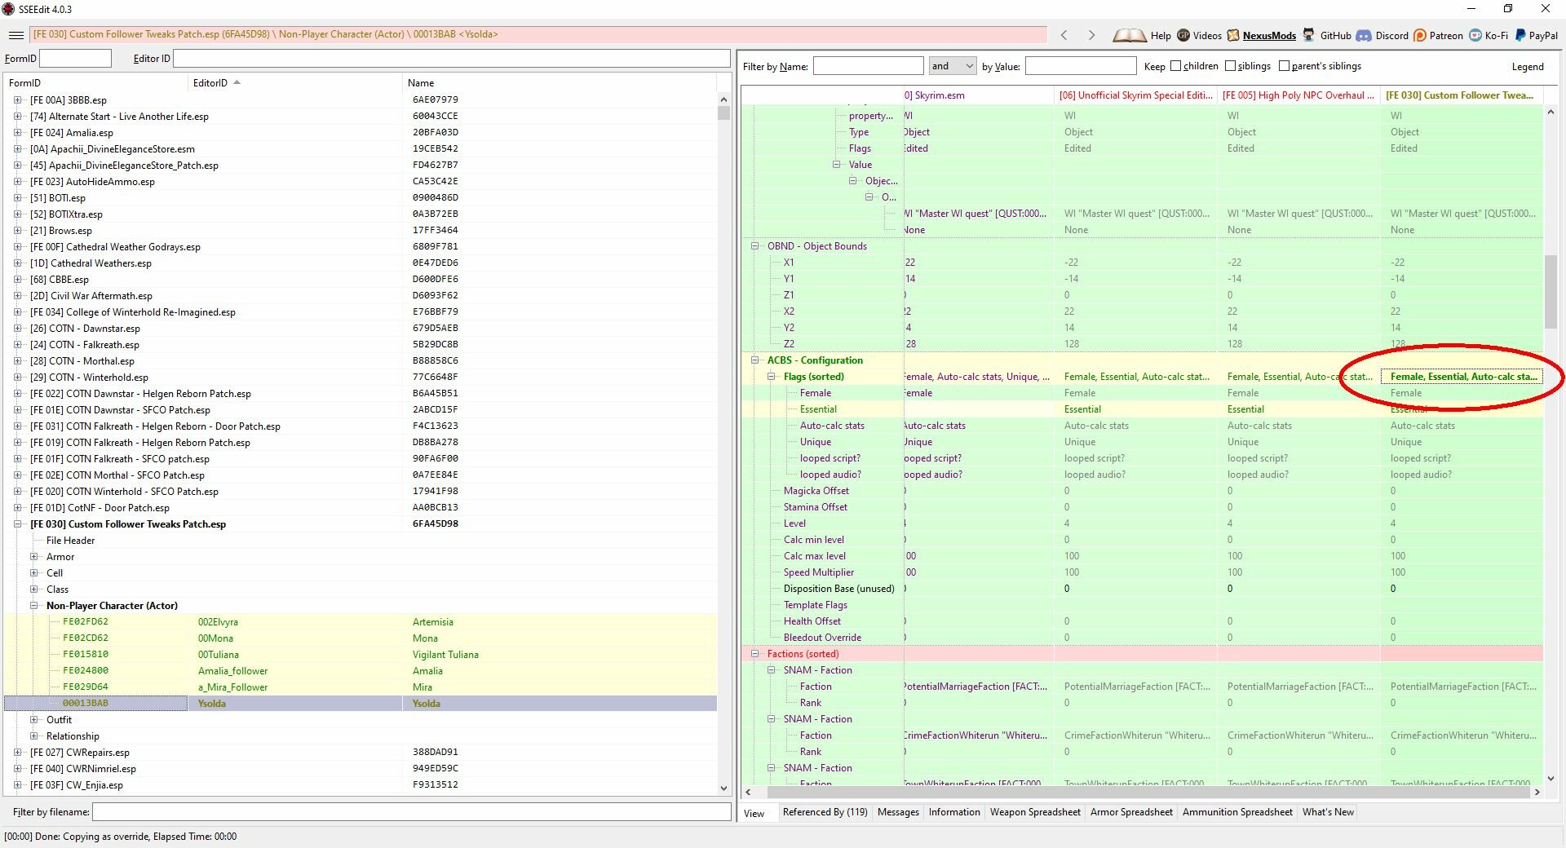This screenshot has width=1566, height=848.
Task: Toggle the siblings checkbox
Action: click(1230, 66)
